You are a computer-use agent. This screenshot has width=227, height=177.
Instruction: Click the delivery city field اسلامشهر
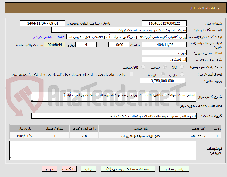click(164, 59)
